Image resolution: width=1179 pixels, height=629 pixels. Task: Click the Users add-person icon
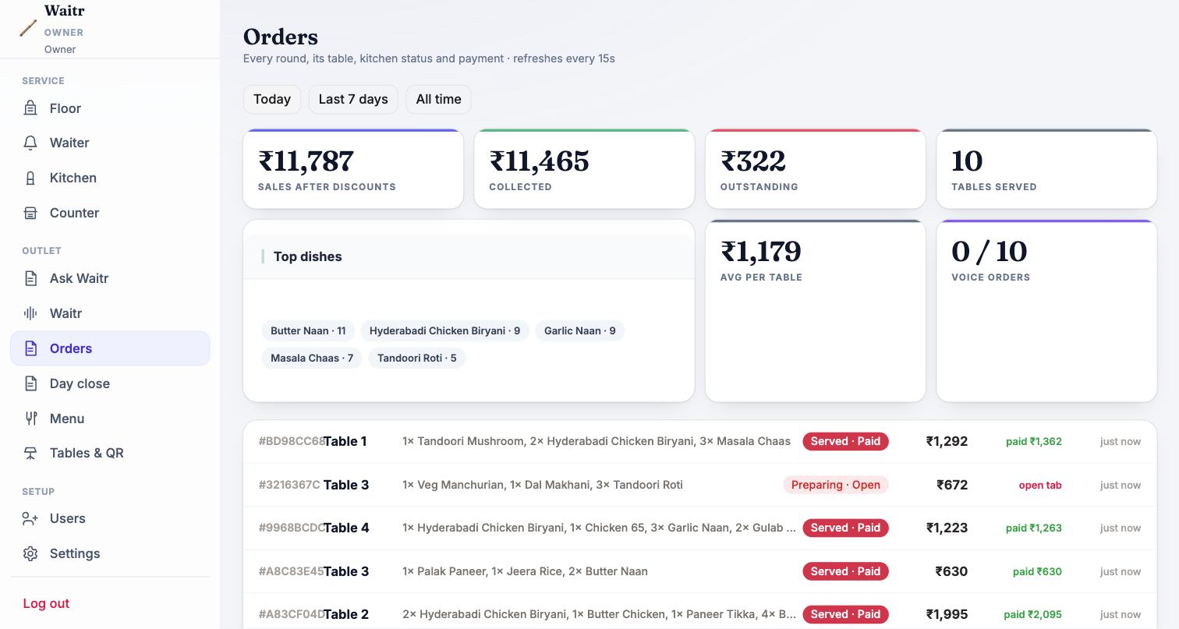click(x=30, y=518)
